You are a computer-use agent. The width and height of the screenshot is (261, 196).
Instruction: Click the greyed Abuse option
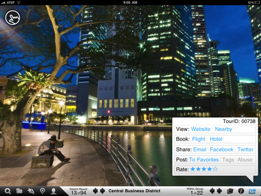tap(245, 160)
